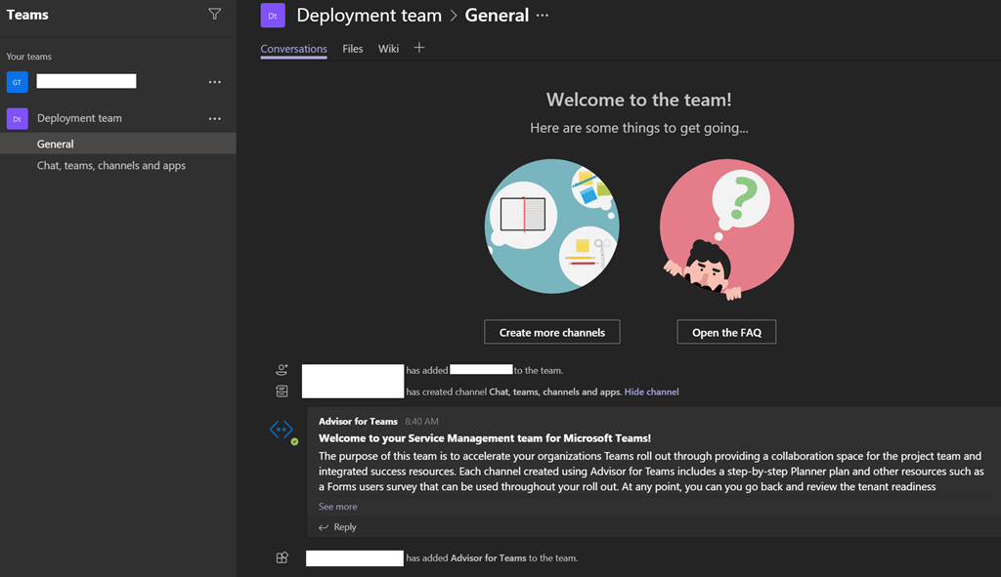The width and height of the screenshot is (1001, 577).
Task: Open more options for the GT team
Action: pos(215,82)
